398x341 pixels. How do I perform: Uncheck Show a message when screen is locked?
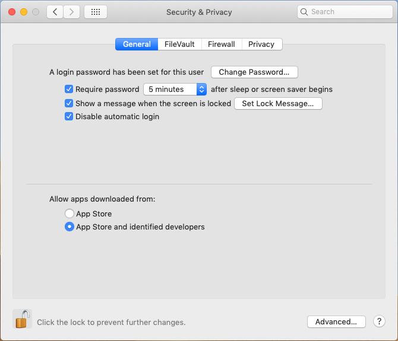[x=69, y=103]
